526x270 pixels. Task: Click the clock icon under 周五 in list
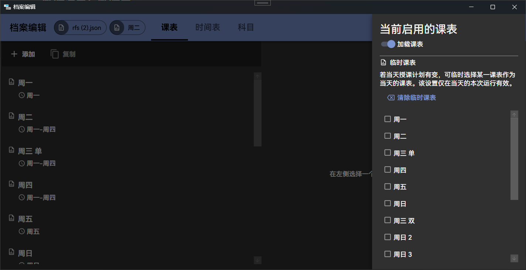pyautogui.click(x=22, y=232)
